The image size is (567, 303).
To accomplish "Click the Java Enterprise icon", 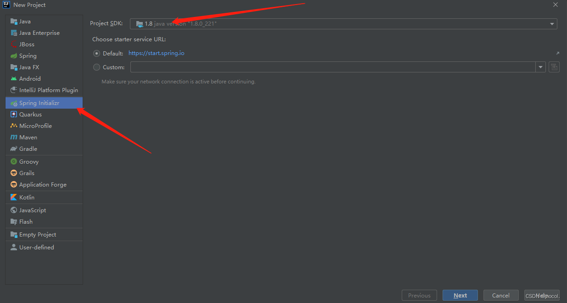I will [14, 33].
